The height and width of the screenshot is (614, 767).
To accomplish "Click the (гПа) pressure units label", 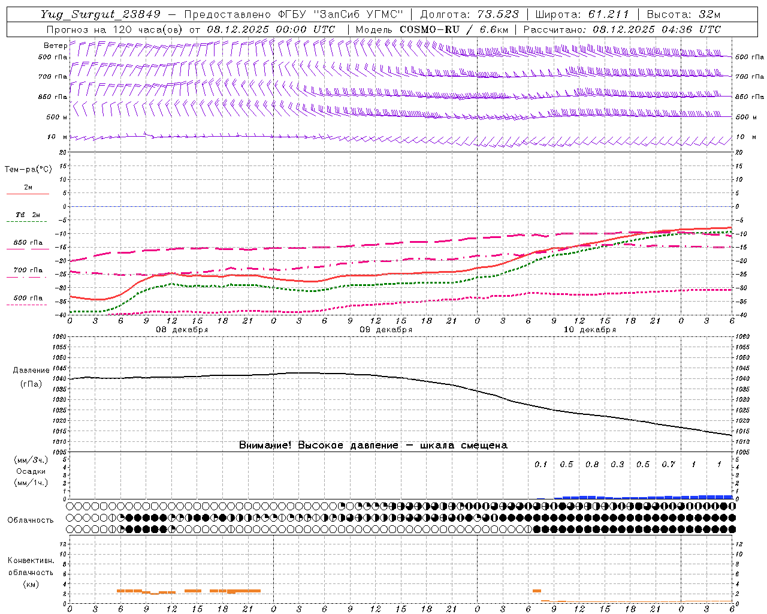I will point(31,384).
